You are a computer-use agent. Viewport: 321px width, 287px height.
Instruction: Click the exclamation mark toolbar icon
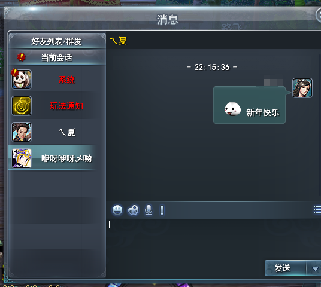(x=162, y=210)
